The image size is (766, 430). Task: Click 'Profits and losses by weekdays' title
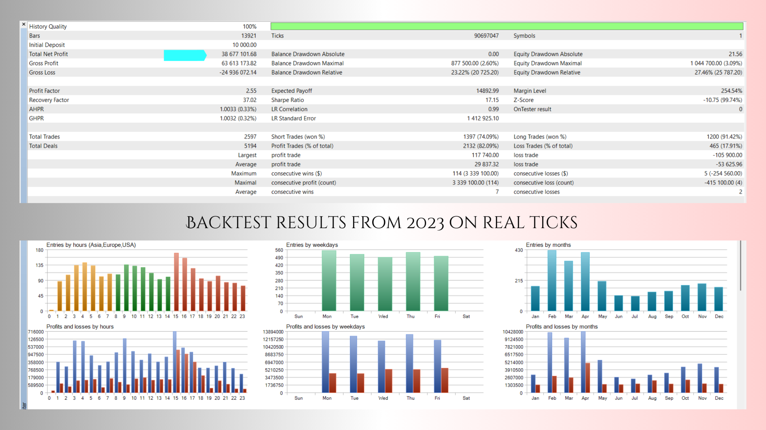pyautogui.click(x=325, y=326)
